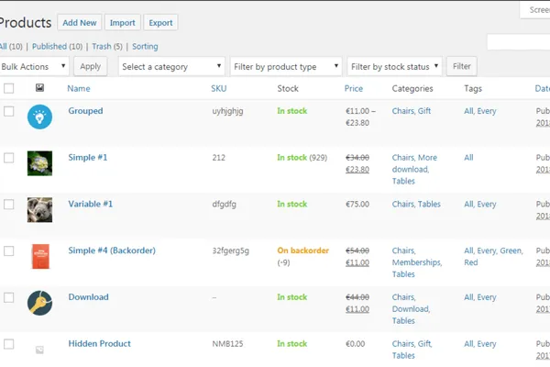Screen dimensions: 550x367
Task: Apply the selected bulk action
Action: [x=90, y=66]
